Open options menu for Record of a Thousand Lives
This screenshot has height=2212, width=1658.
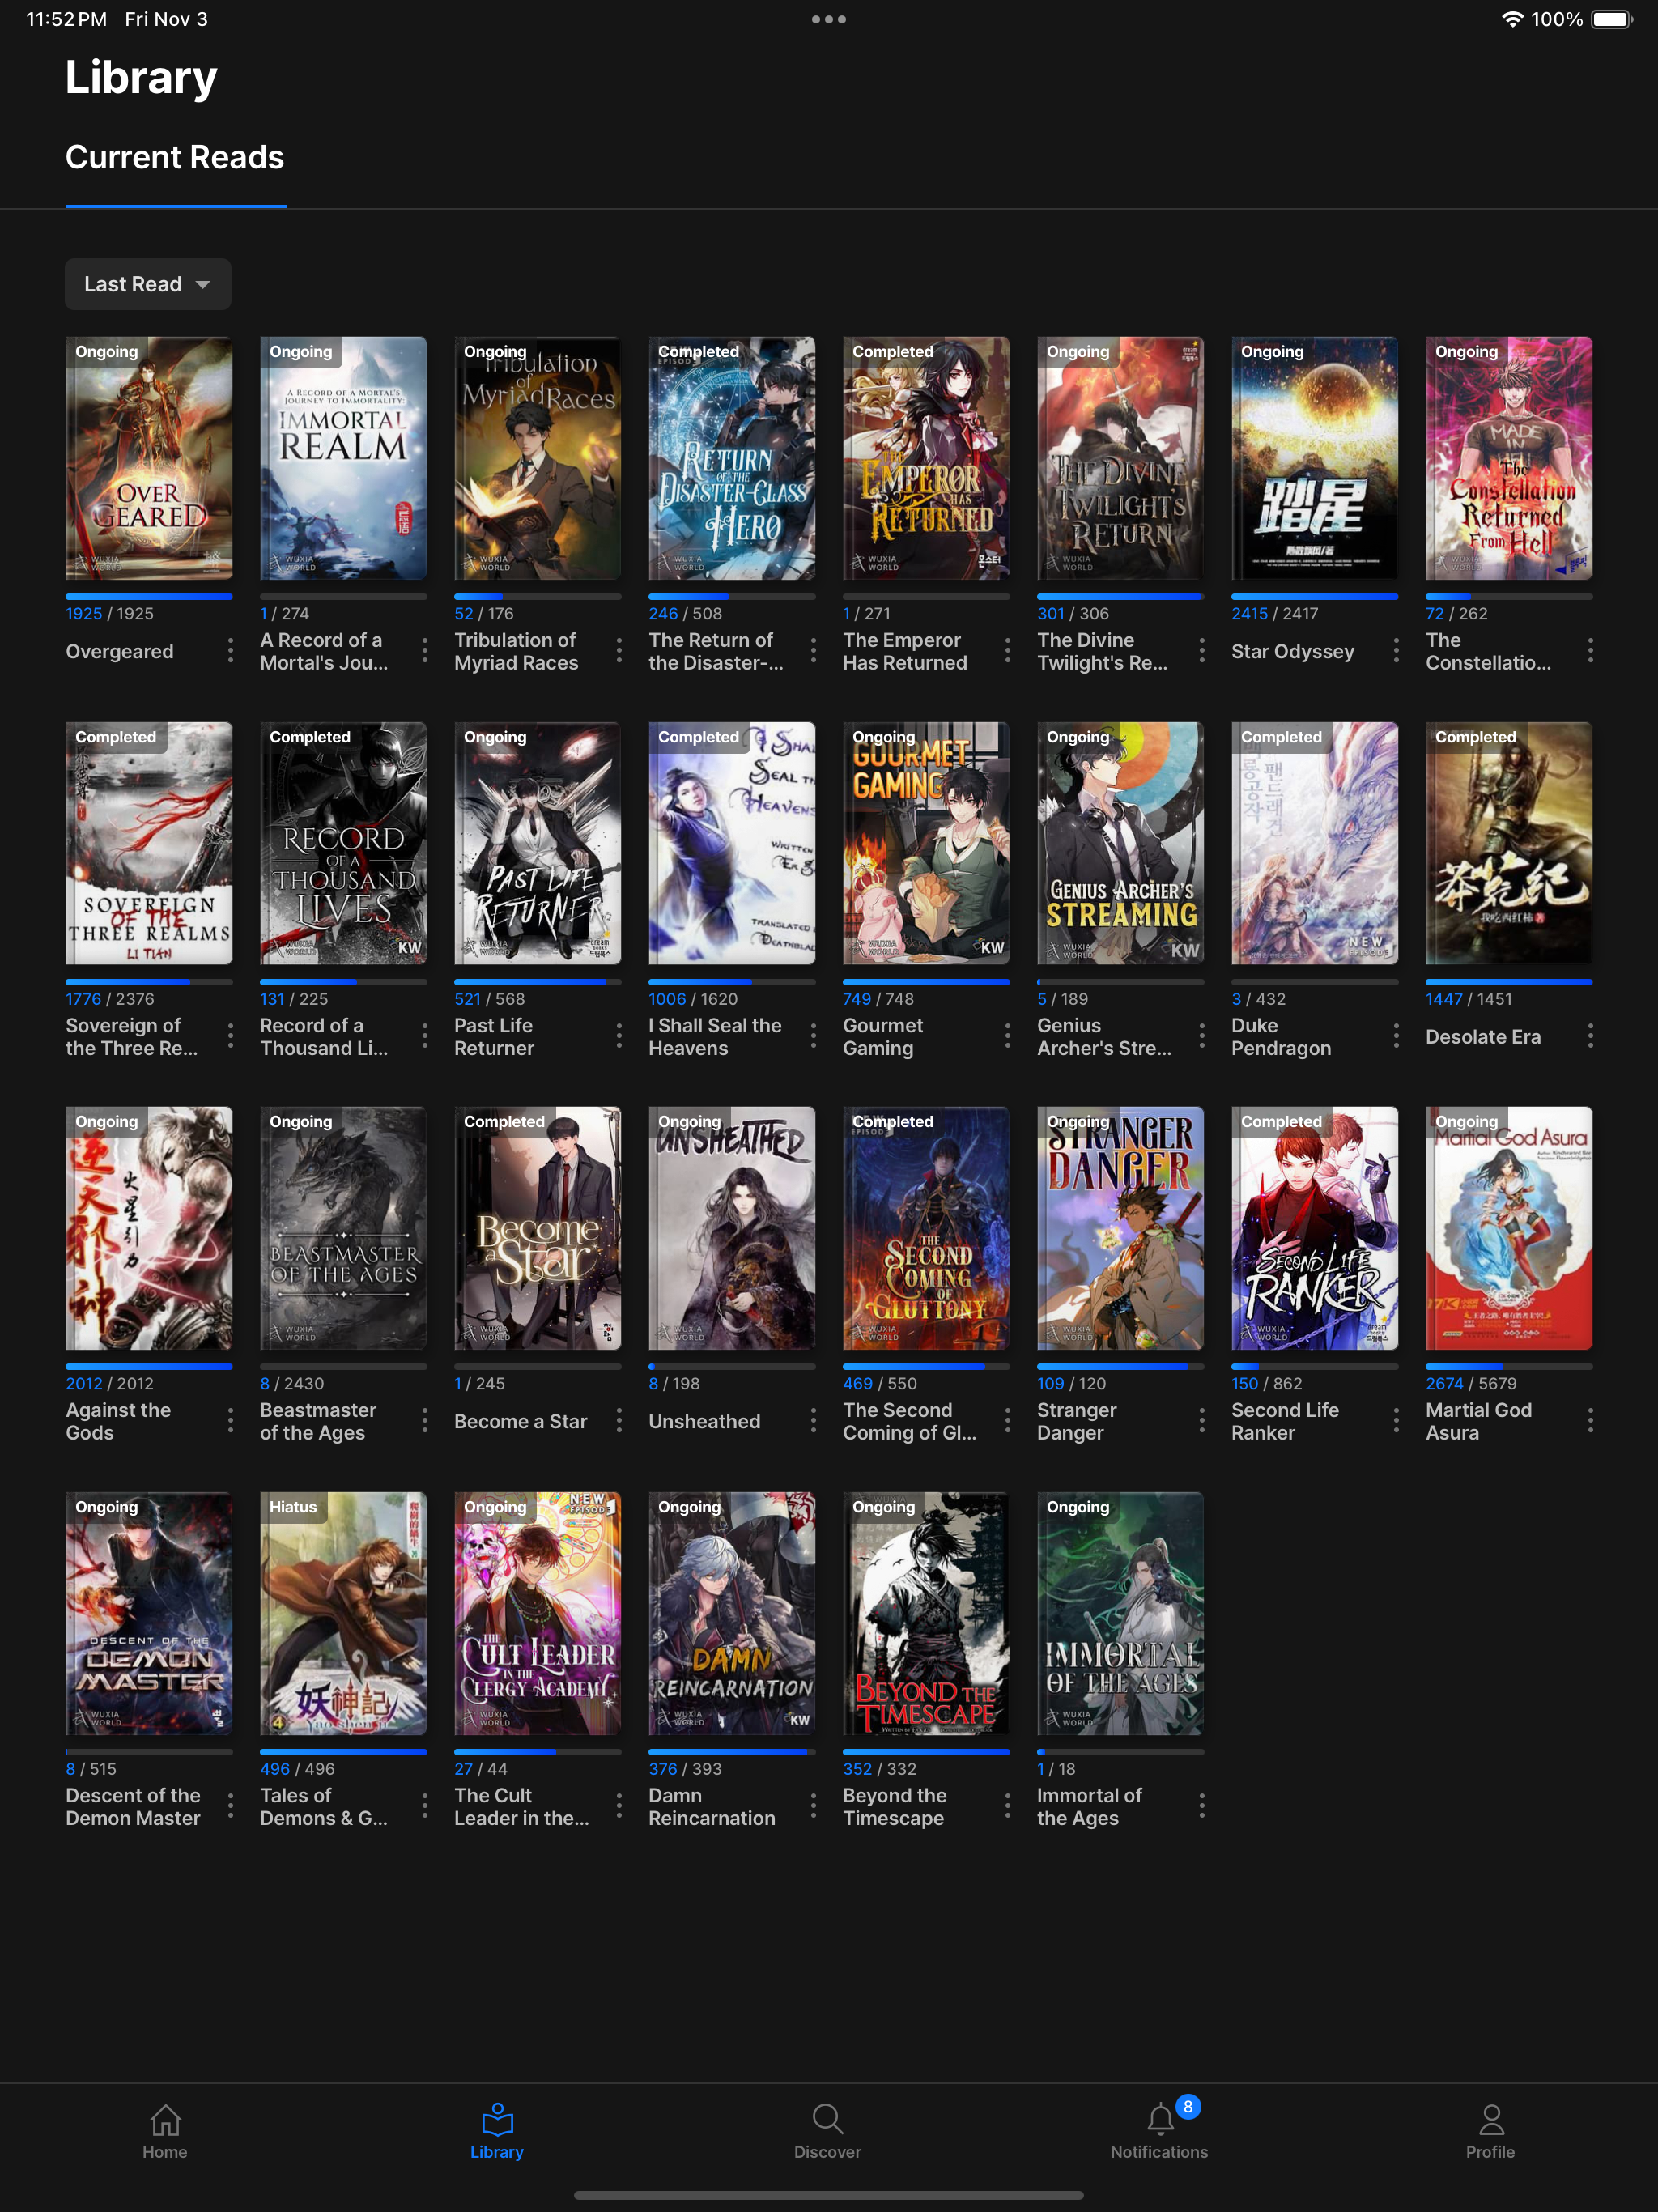click(x=425, y=1036)
